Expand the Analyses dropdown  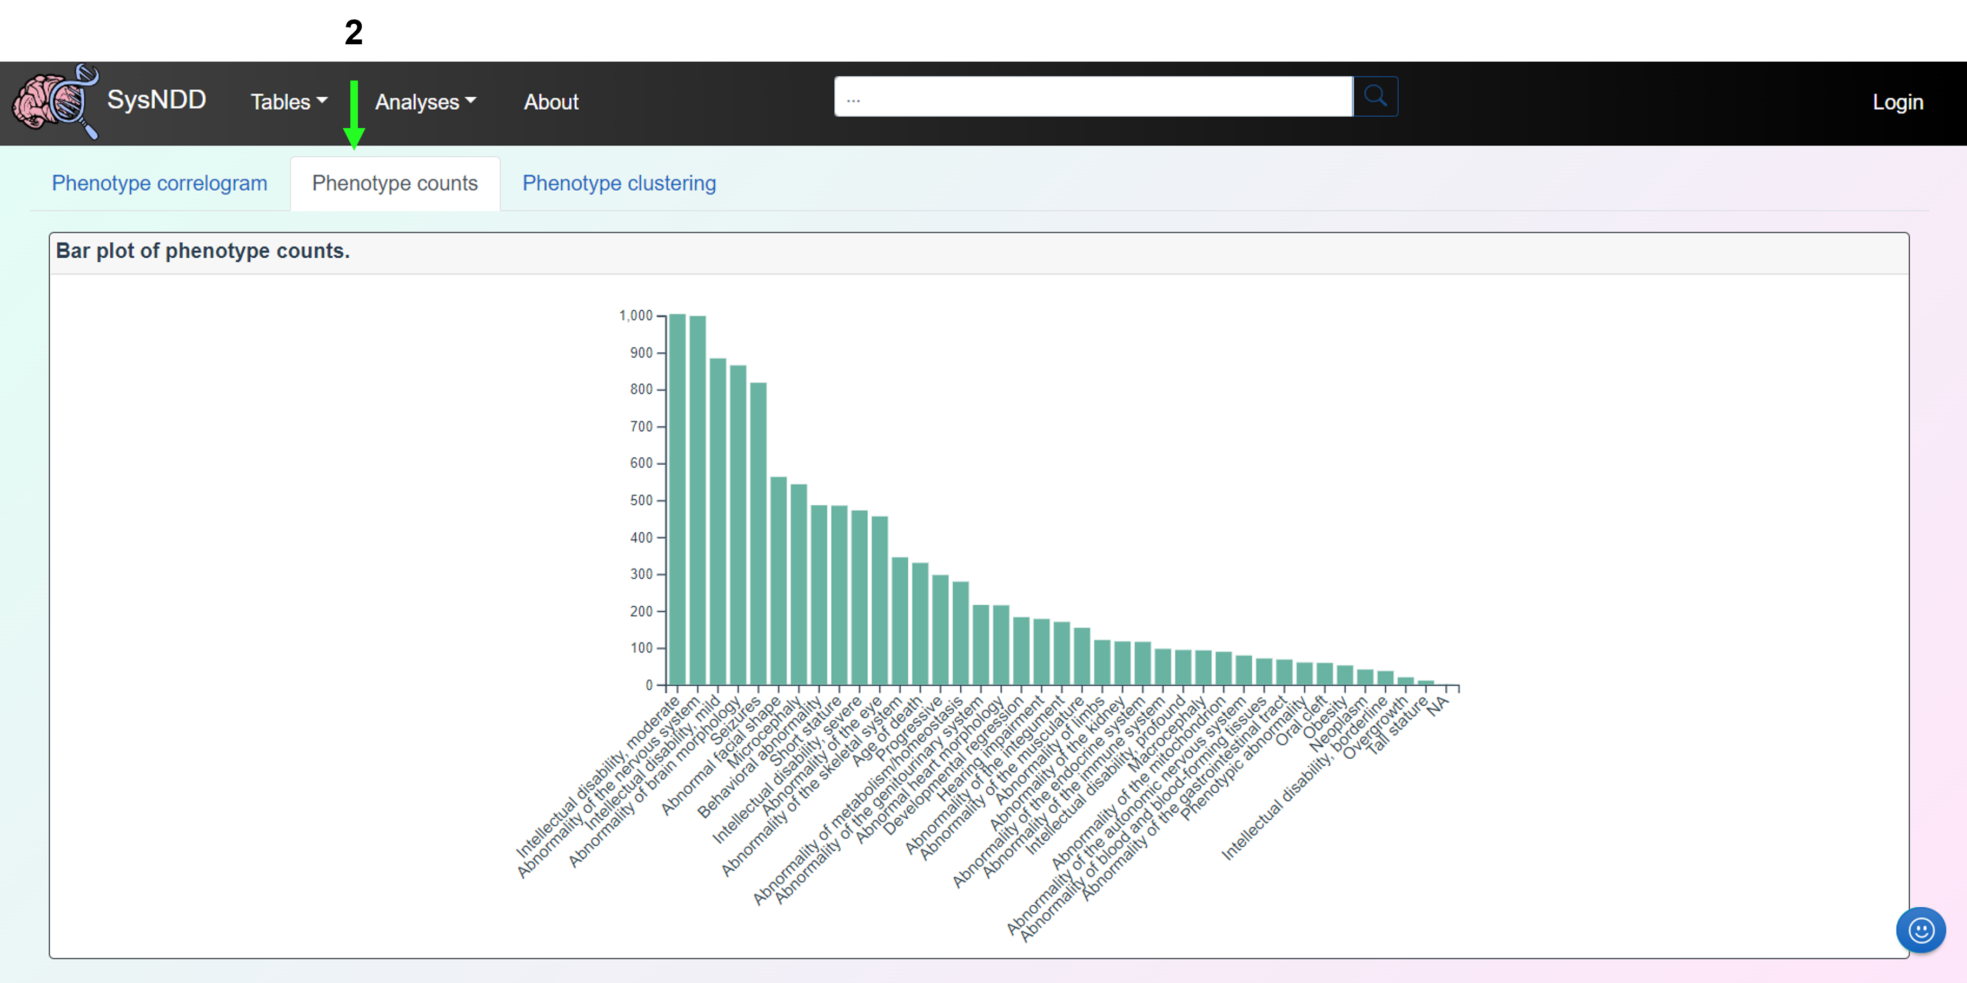tap(428, 102)
